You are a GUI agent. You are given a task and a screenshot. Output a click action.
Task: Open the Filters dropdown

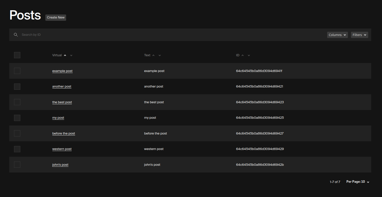(359, 35)
